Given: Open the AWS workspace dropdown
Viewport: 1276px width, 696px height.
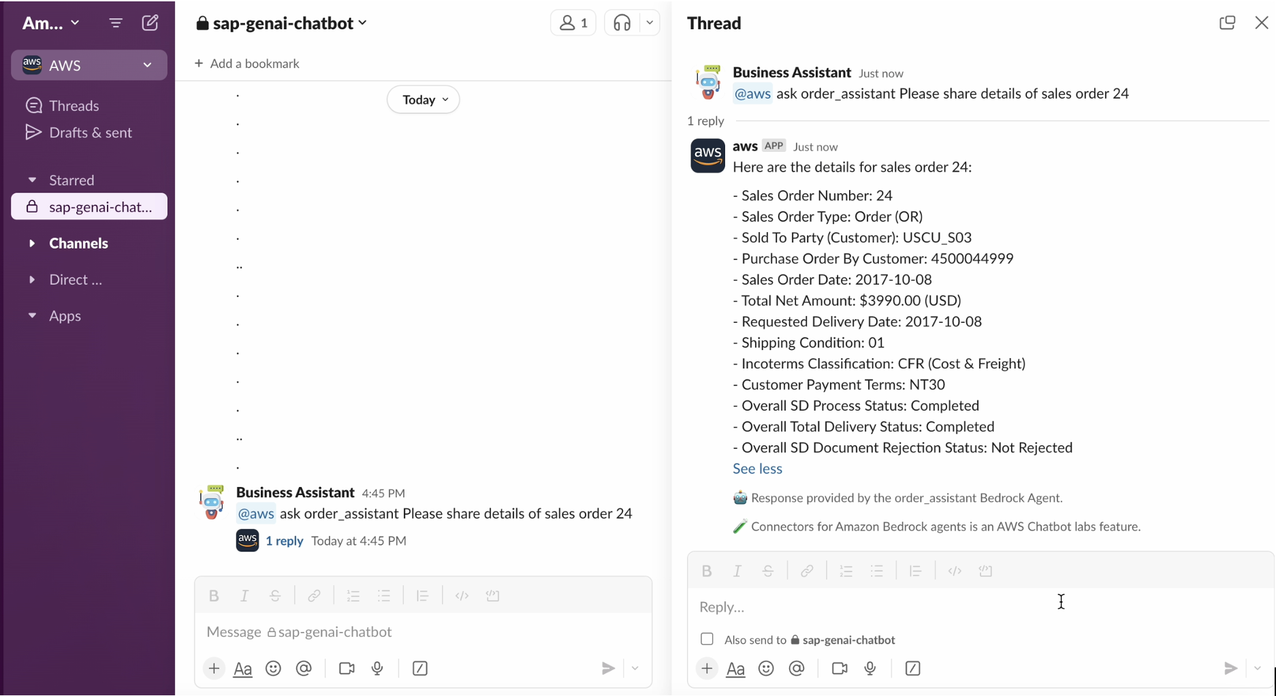Looking at the screenshot, I should click(x=89, y=65).
